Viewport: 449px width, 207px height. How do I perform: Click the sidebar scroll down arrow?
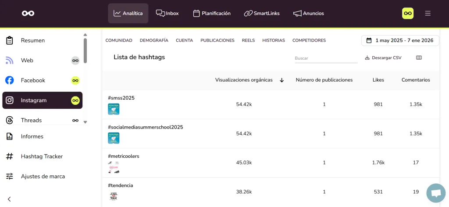pos(85,122)
